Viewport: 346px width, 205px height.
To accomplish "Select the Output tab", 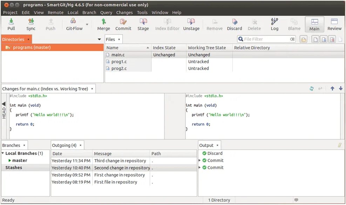I will click(x=206, y=145).
